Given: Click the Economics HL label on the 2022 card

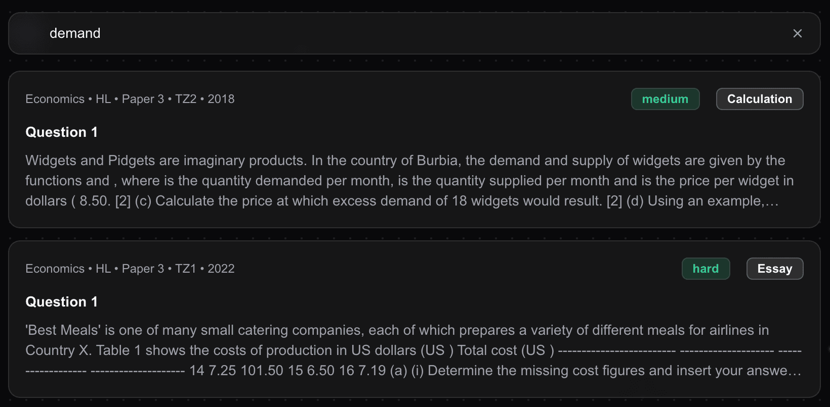Looking at the screenshot, I should click(x=55, y=268).
